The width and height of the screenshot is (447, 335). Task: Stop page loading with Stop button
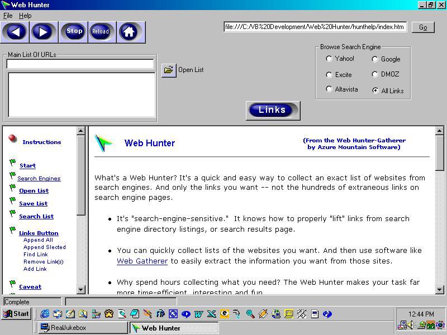pyautogui.click(x=74, y=32)
